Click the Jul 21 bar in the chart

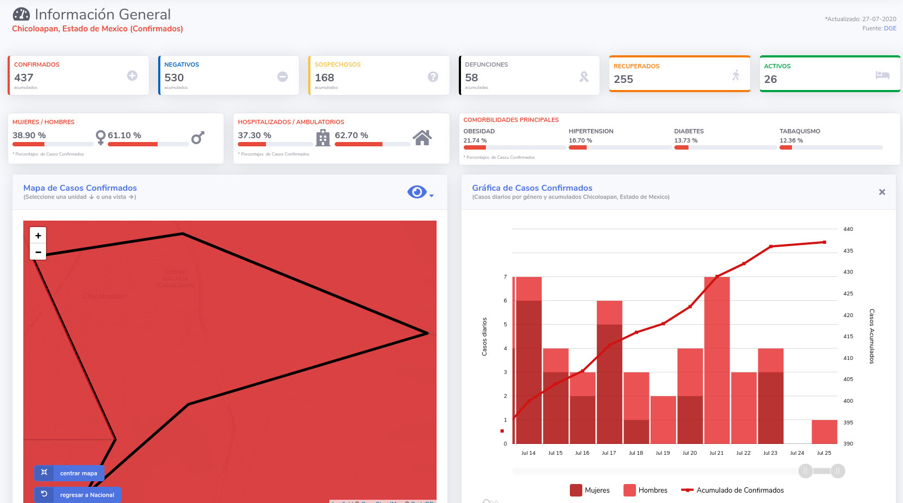(717, 360)
